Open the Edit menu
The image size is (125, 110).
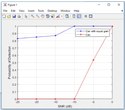(13, 11)
